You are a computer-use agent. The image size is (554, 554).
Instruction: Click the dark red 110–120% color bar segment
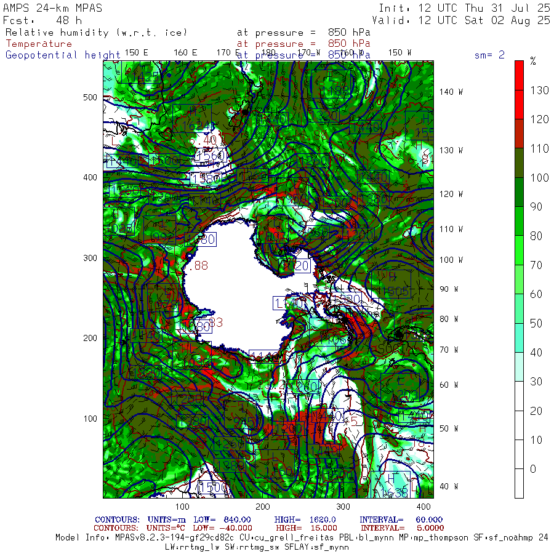[519, 134]
